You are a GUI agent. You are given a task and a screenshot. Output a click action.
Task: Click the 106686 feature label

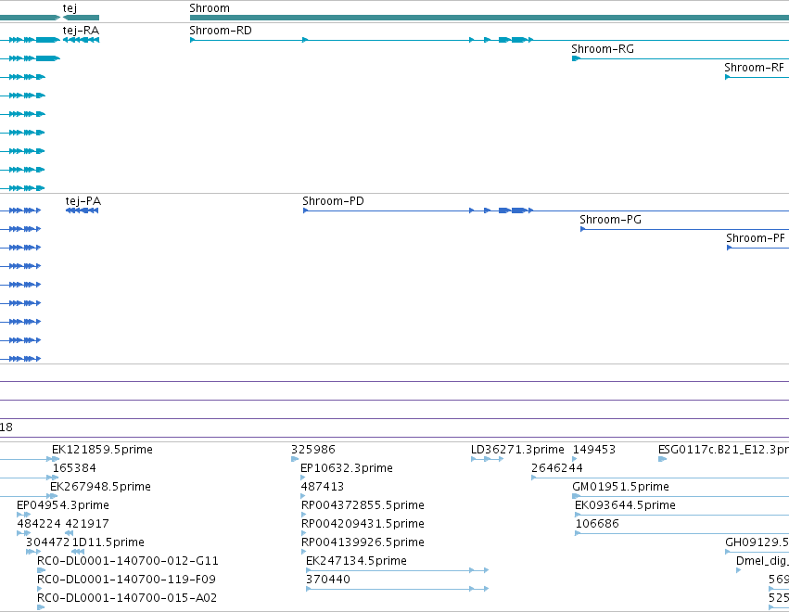coord(597,524)
